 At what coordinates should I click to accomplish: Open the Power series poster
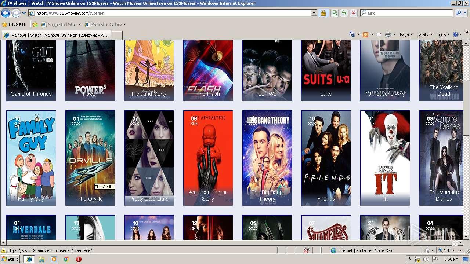pyautogui.click(x=90, y=70)
